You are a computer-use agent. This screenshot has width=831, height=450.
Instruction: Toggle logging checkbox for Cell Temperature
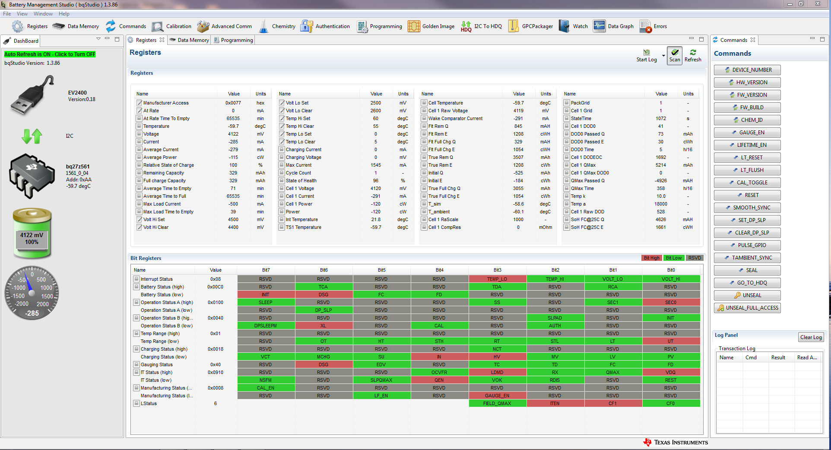click(424, 103)
